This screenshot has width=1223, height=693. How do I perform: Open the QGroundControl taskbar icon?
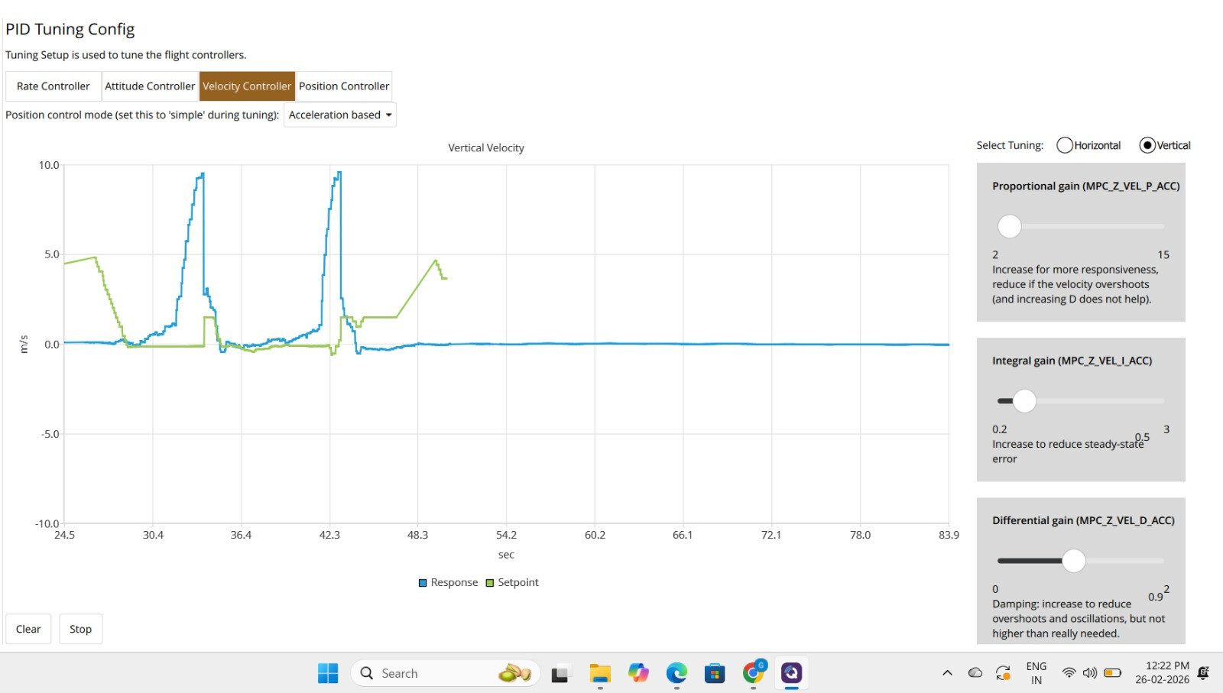pos(791,673)
